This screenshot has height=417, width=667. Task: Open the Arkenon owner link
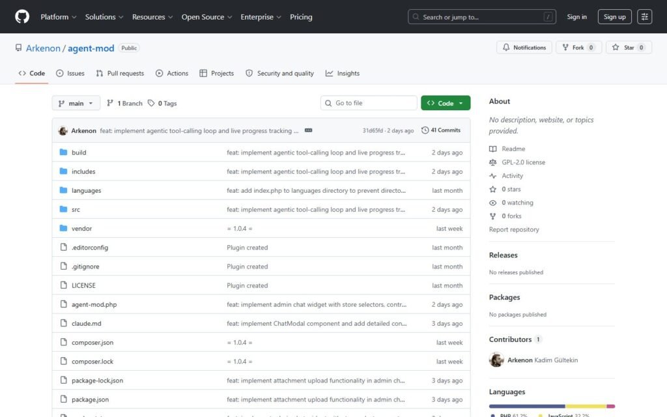point(43,48)
